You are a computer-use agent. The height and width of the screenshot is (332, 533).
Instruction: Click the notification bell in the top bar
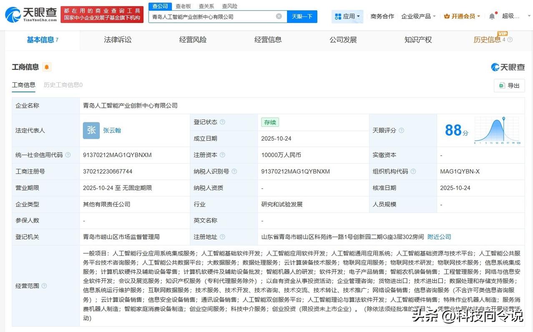click(492, 16)
